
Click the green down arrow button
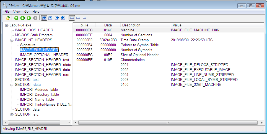click(x=22, y=18)
